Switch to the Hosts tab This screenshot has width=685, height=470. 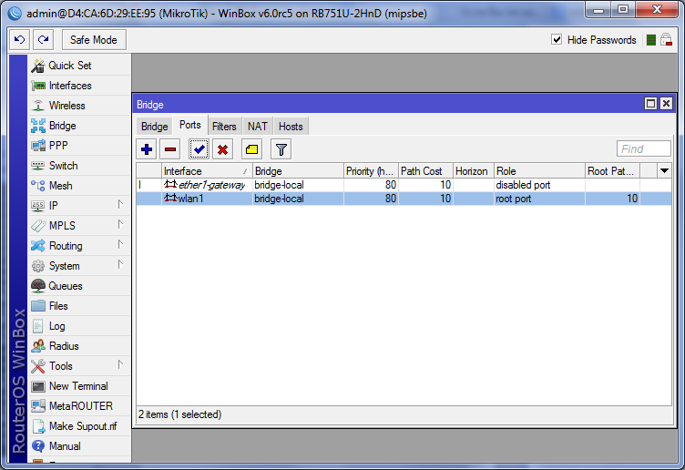[291, 127]
